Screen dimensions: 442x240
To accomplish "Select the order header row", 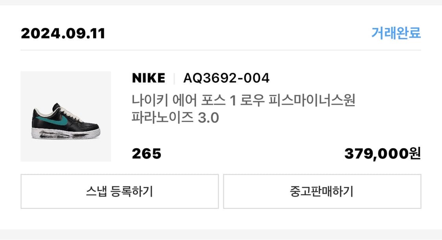I will click(x=221, y=34).
